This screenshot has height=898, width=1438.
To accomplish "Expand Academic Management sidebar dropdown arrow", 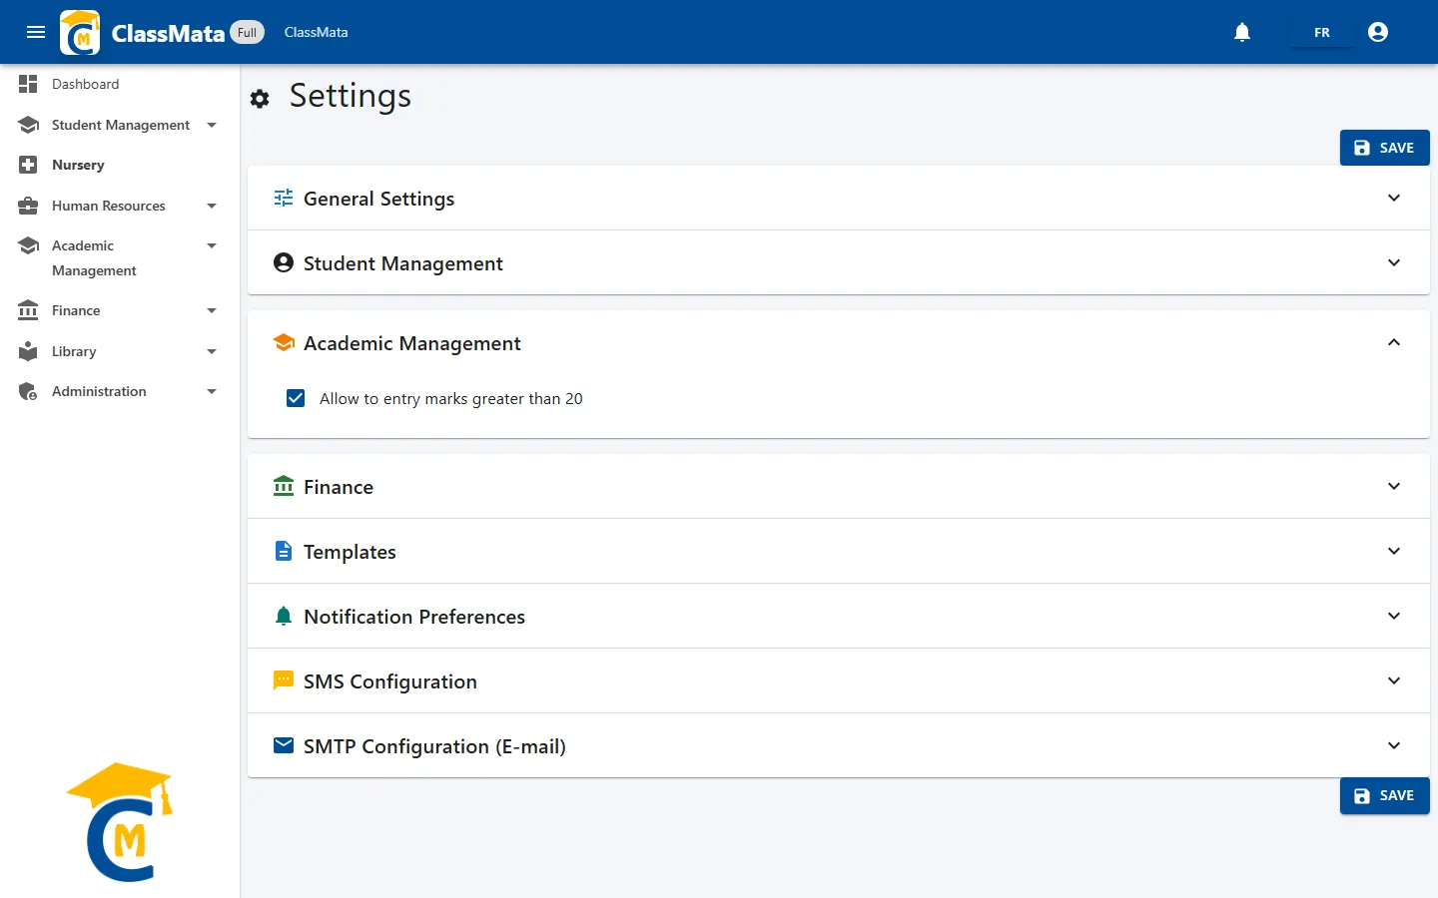I will coord(212,245).
